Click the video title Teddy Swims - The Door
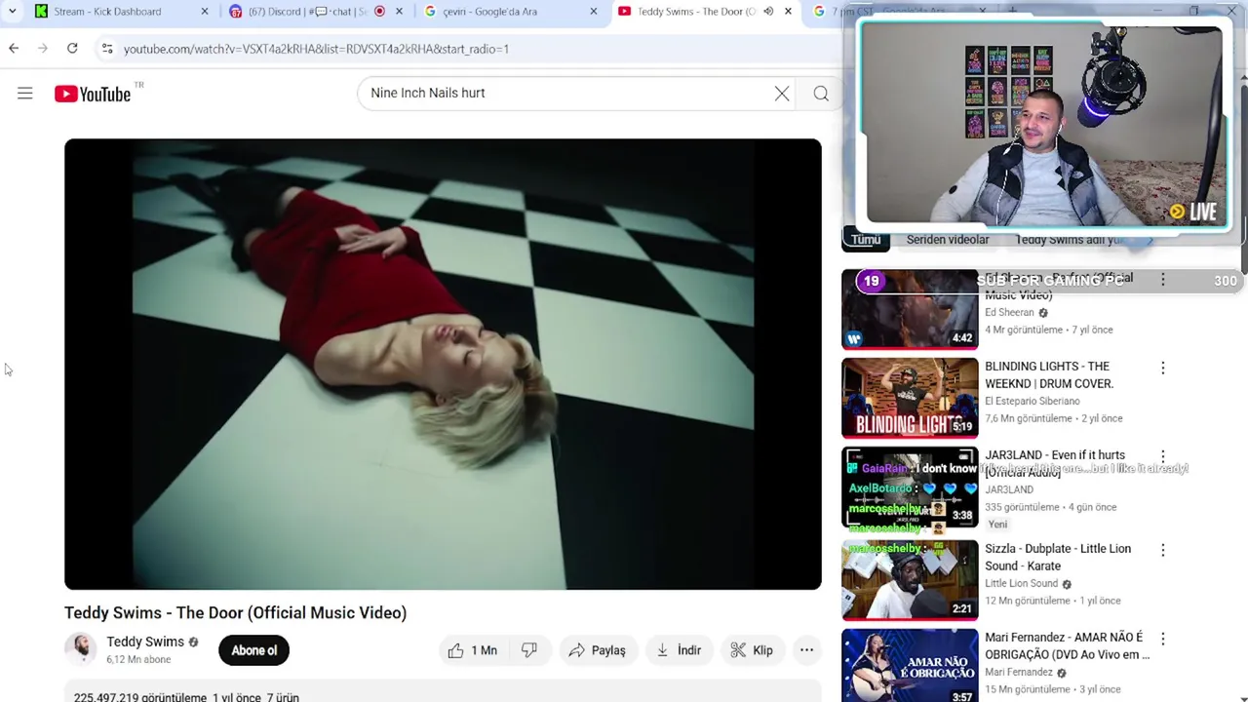 235,612
